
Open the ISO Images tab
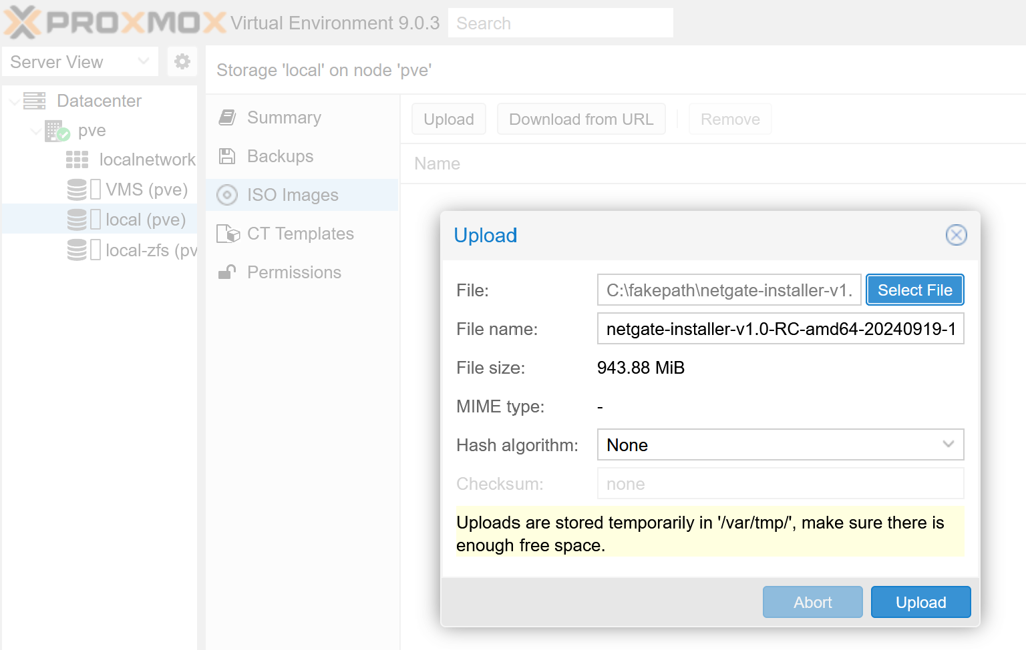click(302, 195)
